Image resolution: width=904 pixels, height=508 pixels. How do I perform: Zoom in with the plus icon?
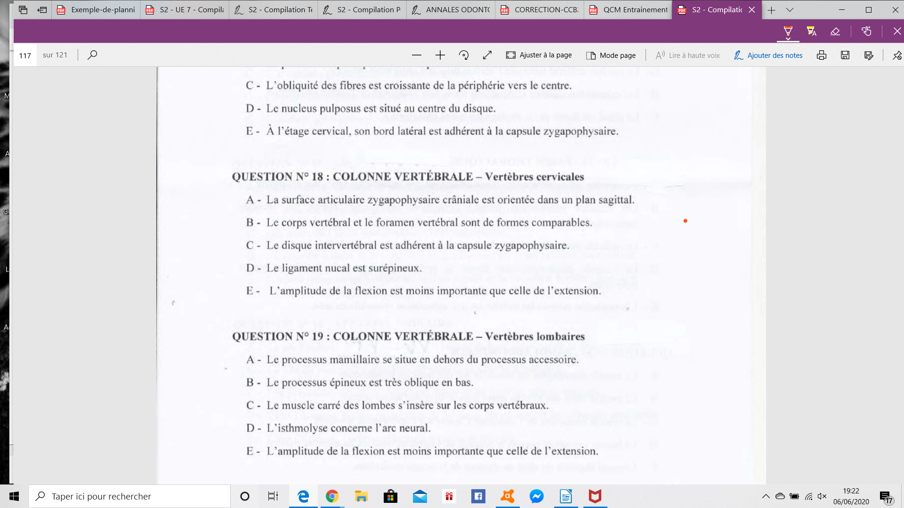pyautogui.click(x=440, y=55)
